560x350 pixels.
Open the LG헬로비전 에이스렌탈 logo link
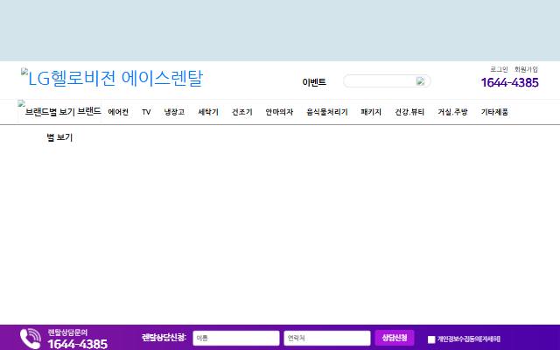(112, 78)
